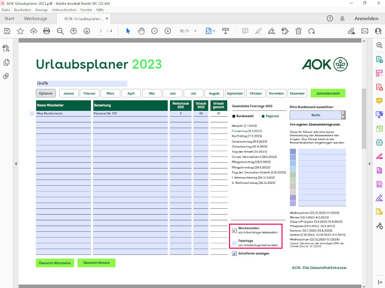
Task: Click the share link icon
Action: tap(351, 31)
